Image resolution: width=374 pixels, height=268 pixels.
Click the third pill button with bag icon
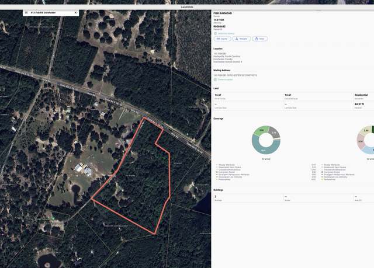(x=259, y=39)
